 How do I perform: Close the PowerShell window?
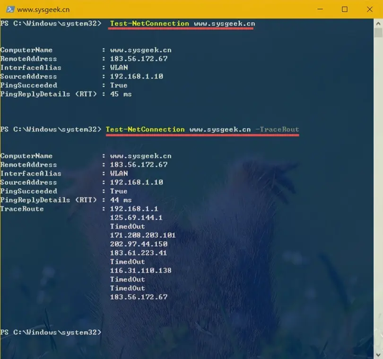pyautogui.click(x=370, y=9)
